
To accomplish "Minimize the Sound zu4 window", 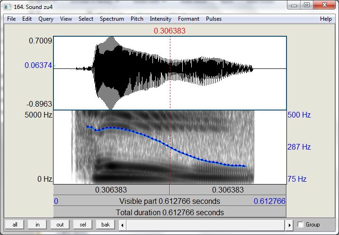I will (294, 5).
